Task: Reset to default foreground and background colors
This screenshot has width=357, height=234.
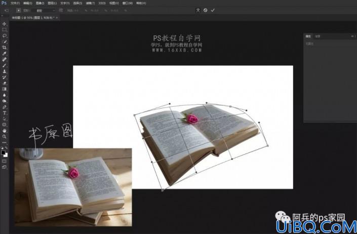Action: (x=2, y=148)
